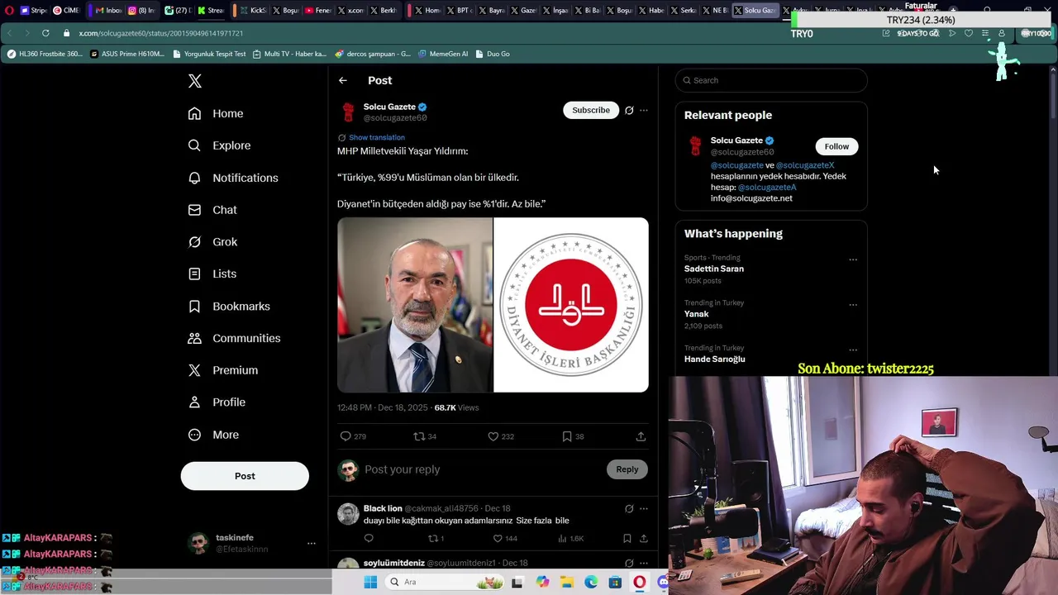
Task: Open Microsoft Edge from taskbar
Action: (x=591, y=582)
